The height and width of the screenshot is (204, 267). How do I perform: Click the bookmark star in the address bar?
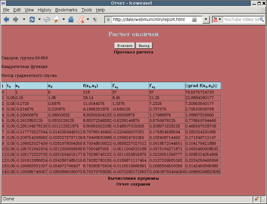click(200, 20)
